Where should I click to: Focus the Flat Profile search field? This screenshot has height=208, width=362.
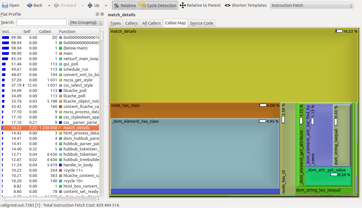(x=41, y=22)
